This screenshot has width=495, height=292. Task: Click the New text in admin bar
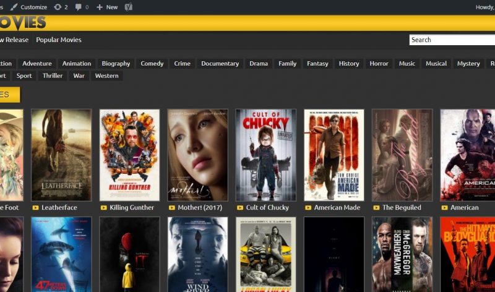[112, 7]
